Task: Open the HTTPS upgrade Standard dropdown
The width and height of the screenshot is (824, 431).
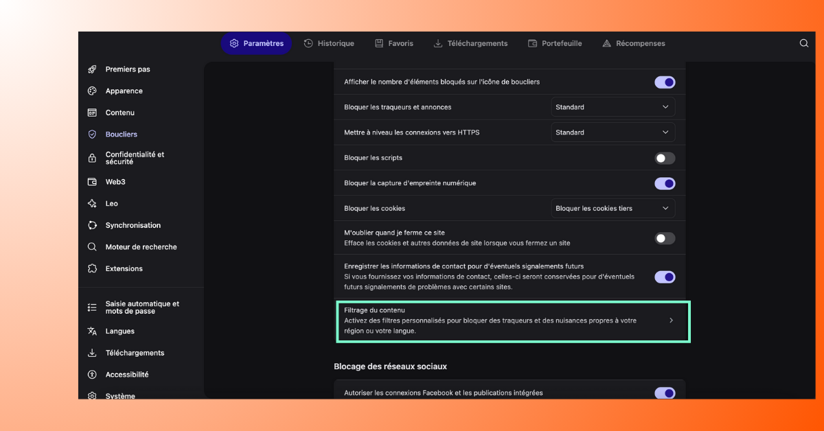Action: (613, 132)
